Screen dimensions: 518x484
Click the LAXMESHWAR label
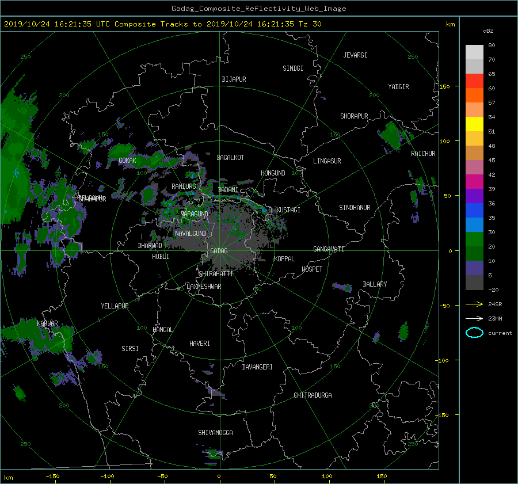tap(204, 287)
